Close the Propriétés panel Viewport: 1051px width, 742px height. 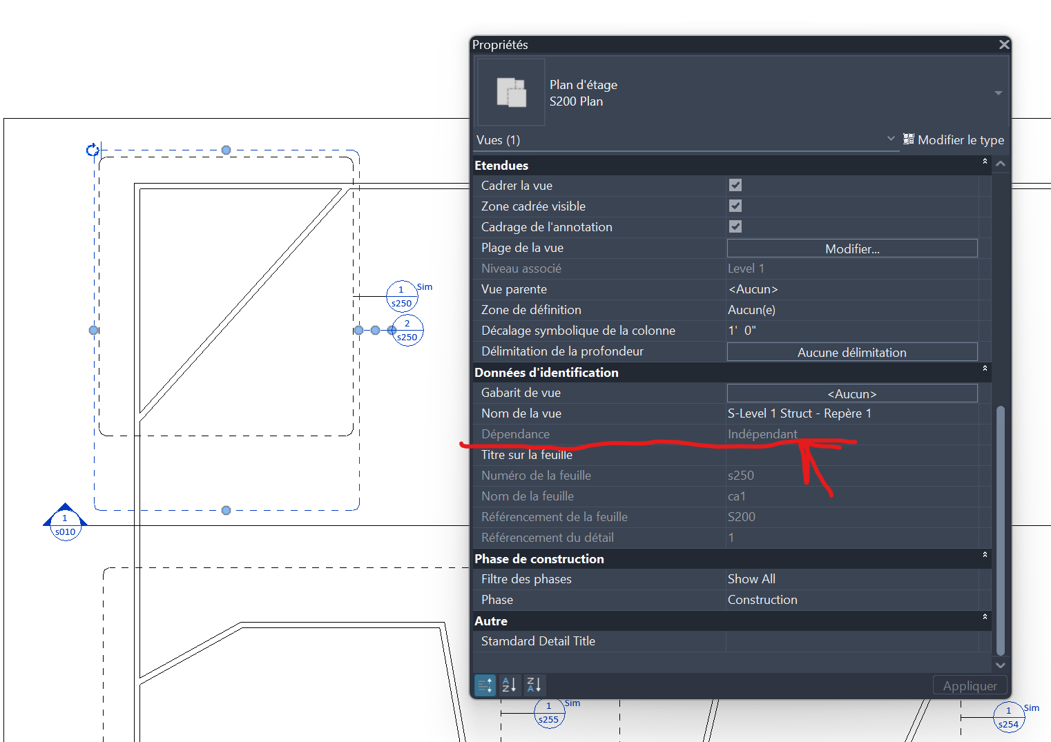[x=1004, y=45]
